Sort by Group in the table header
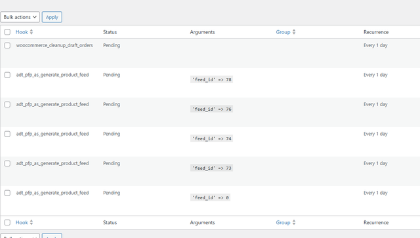Image resolution: width=420 pixels, height=238 pixels. click(x=283, y=32)
